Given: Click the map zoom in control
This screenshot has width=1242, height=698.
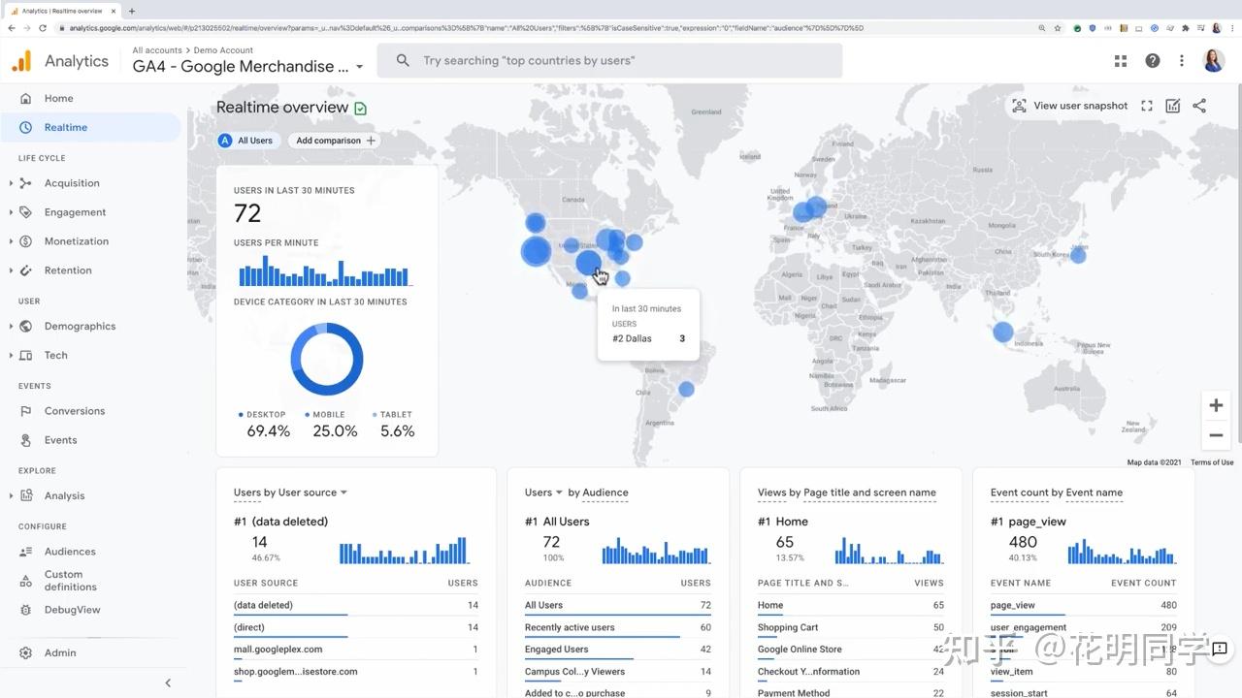Looking at the screenshot, I should (x=1216, y=405).
